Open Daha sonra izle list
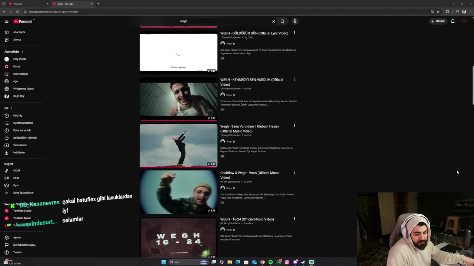Viewport: 474px width, 266px height. [x=21, y=130]
